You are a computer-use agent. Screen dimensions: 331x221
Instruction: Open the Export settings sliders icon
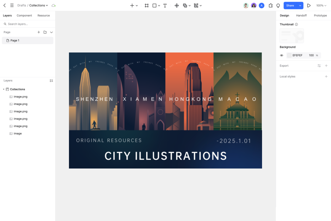[x=319, y=66]
